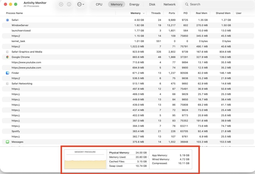Click the magnifying glass search icon

pos(187,4)
